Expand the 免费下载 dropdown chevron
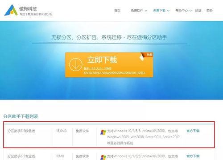This screenshot has width=223, height=160. tap(168, 11)
